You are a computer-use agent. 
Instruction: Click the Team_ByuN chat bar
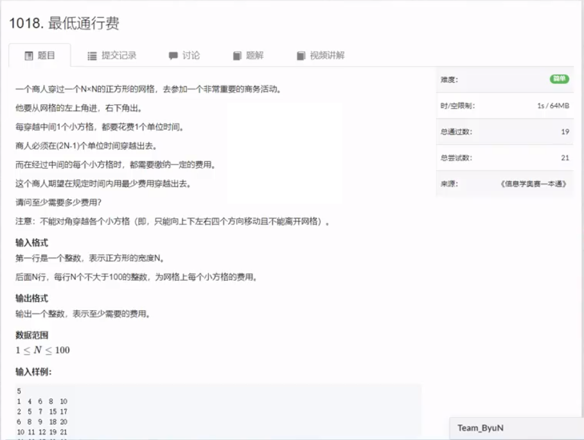[517, 428]
